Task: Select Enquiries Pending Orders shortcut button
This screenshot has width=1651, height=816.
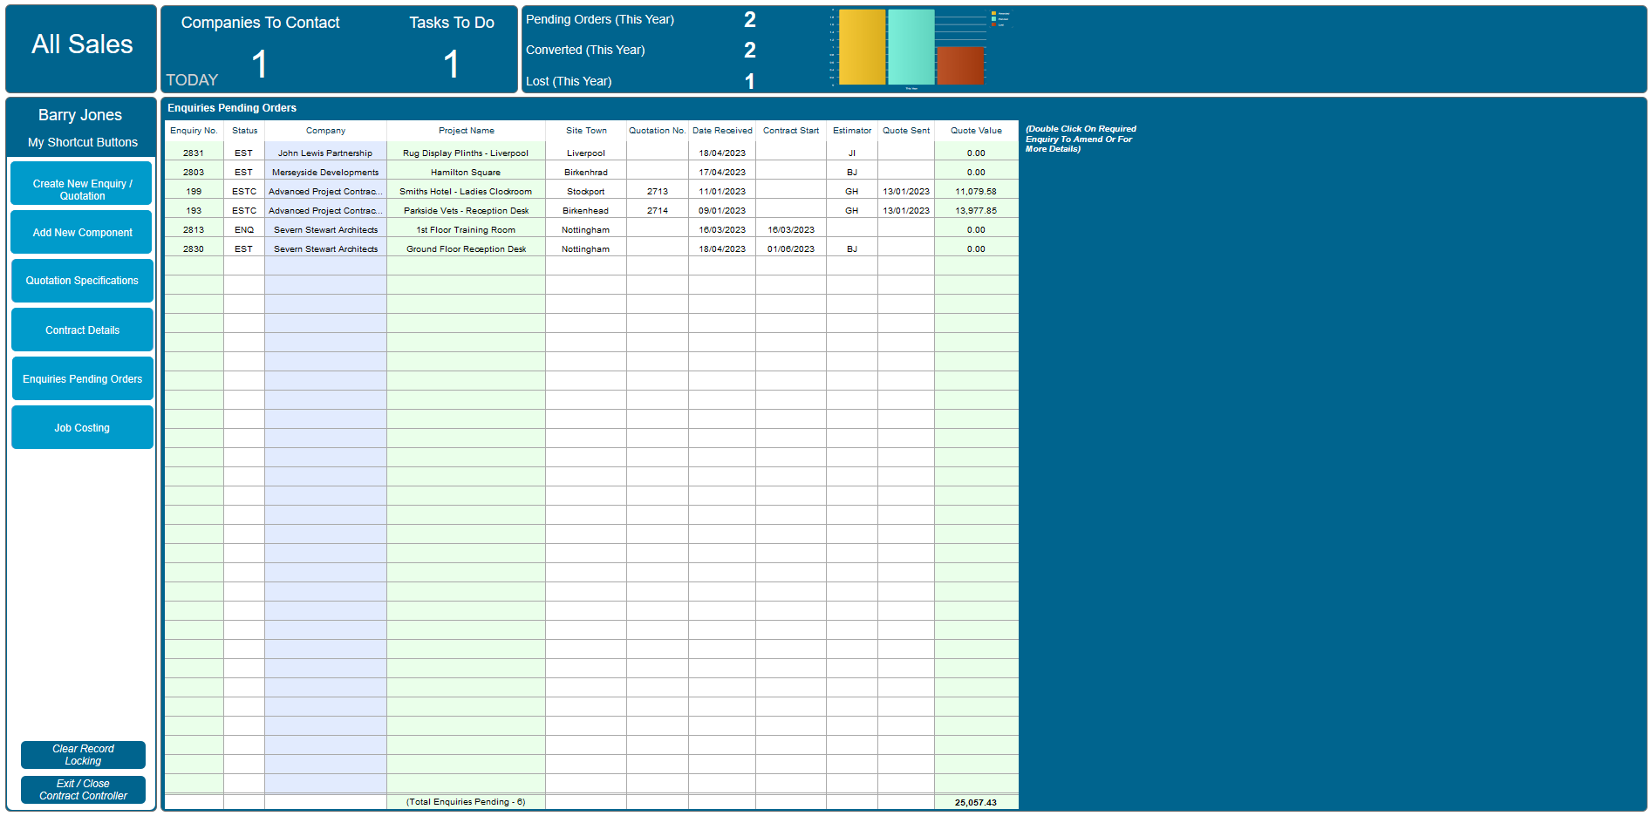Action: coord(82,379)
